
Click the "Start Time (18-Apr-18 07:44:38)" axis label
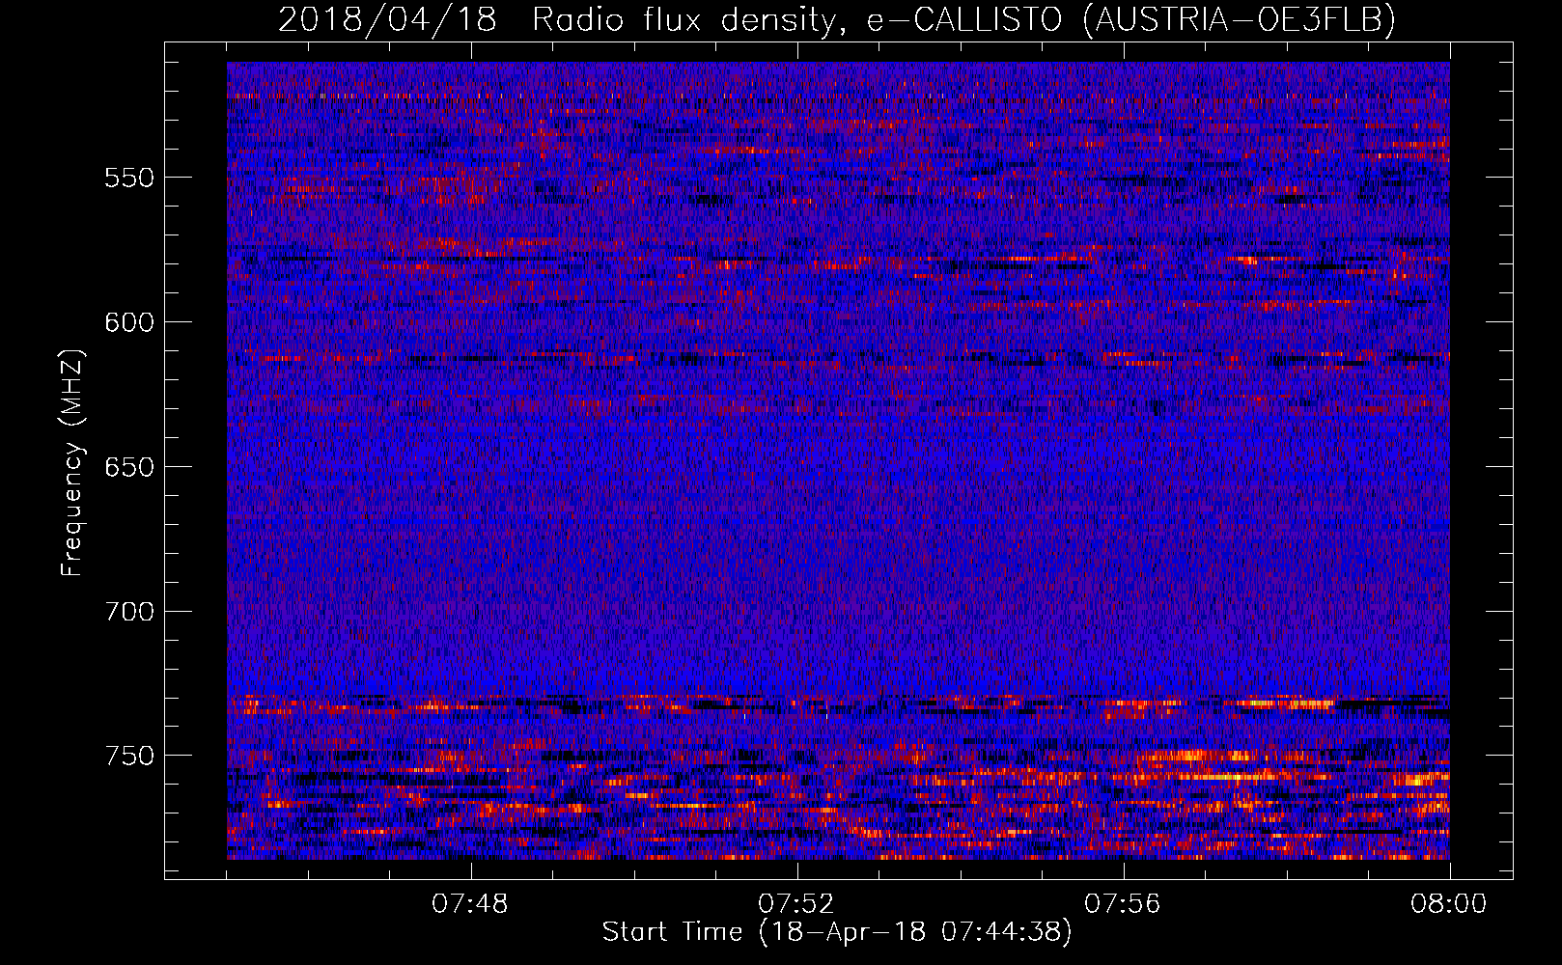tap(837, 932)
